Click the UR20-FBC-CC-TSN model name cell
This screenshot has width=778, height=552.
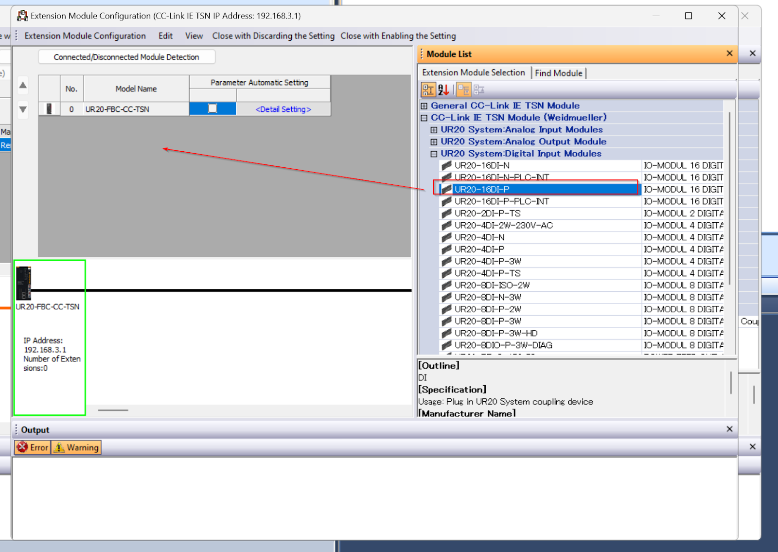(136, 109)
